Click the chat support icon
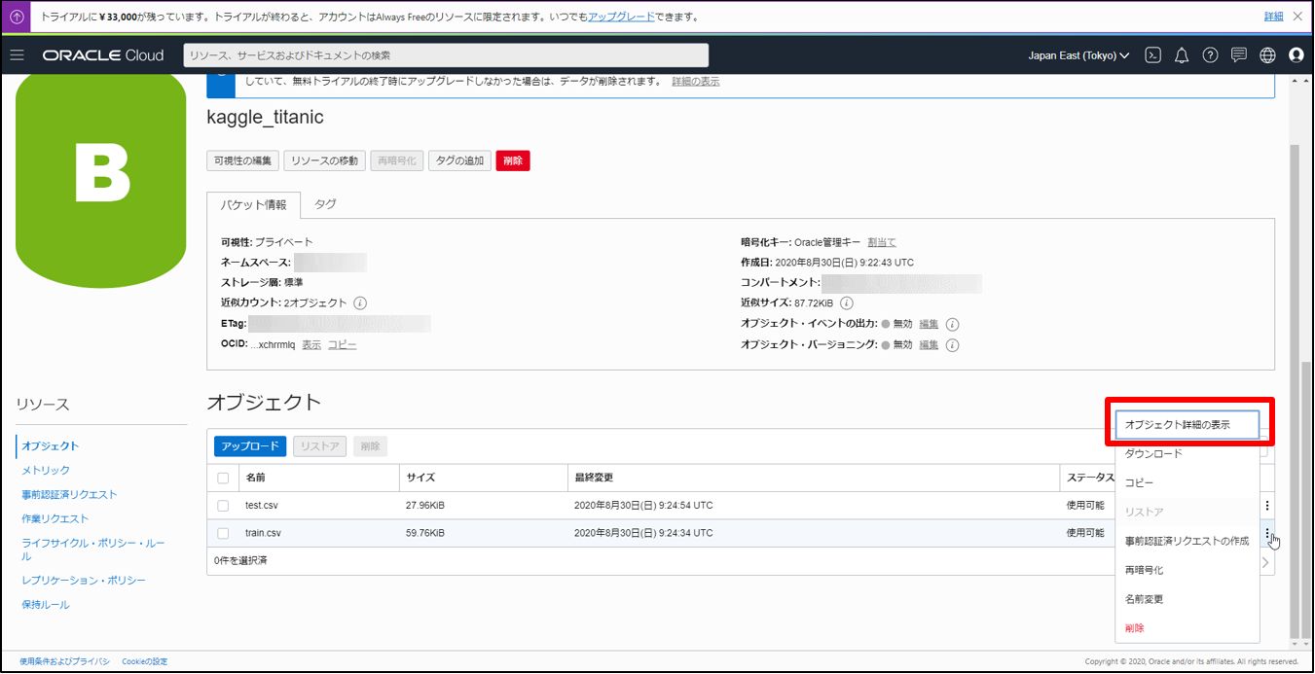Image resolution: width=1315 pixels, height=674 pixels. click(x=1238, y=55)
